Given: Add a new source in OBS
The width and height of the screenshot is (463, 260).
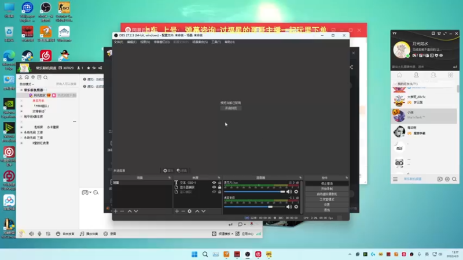Looking at the screenshot, I should 177,211.
